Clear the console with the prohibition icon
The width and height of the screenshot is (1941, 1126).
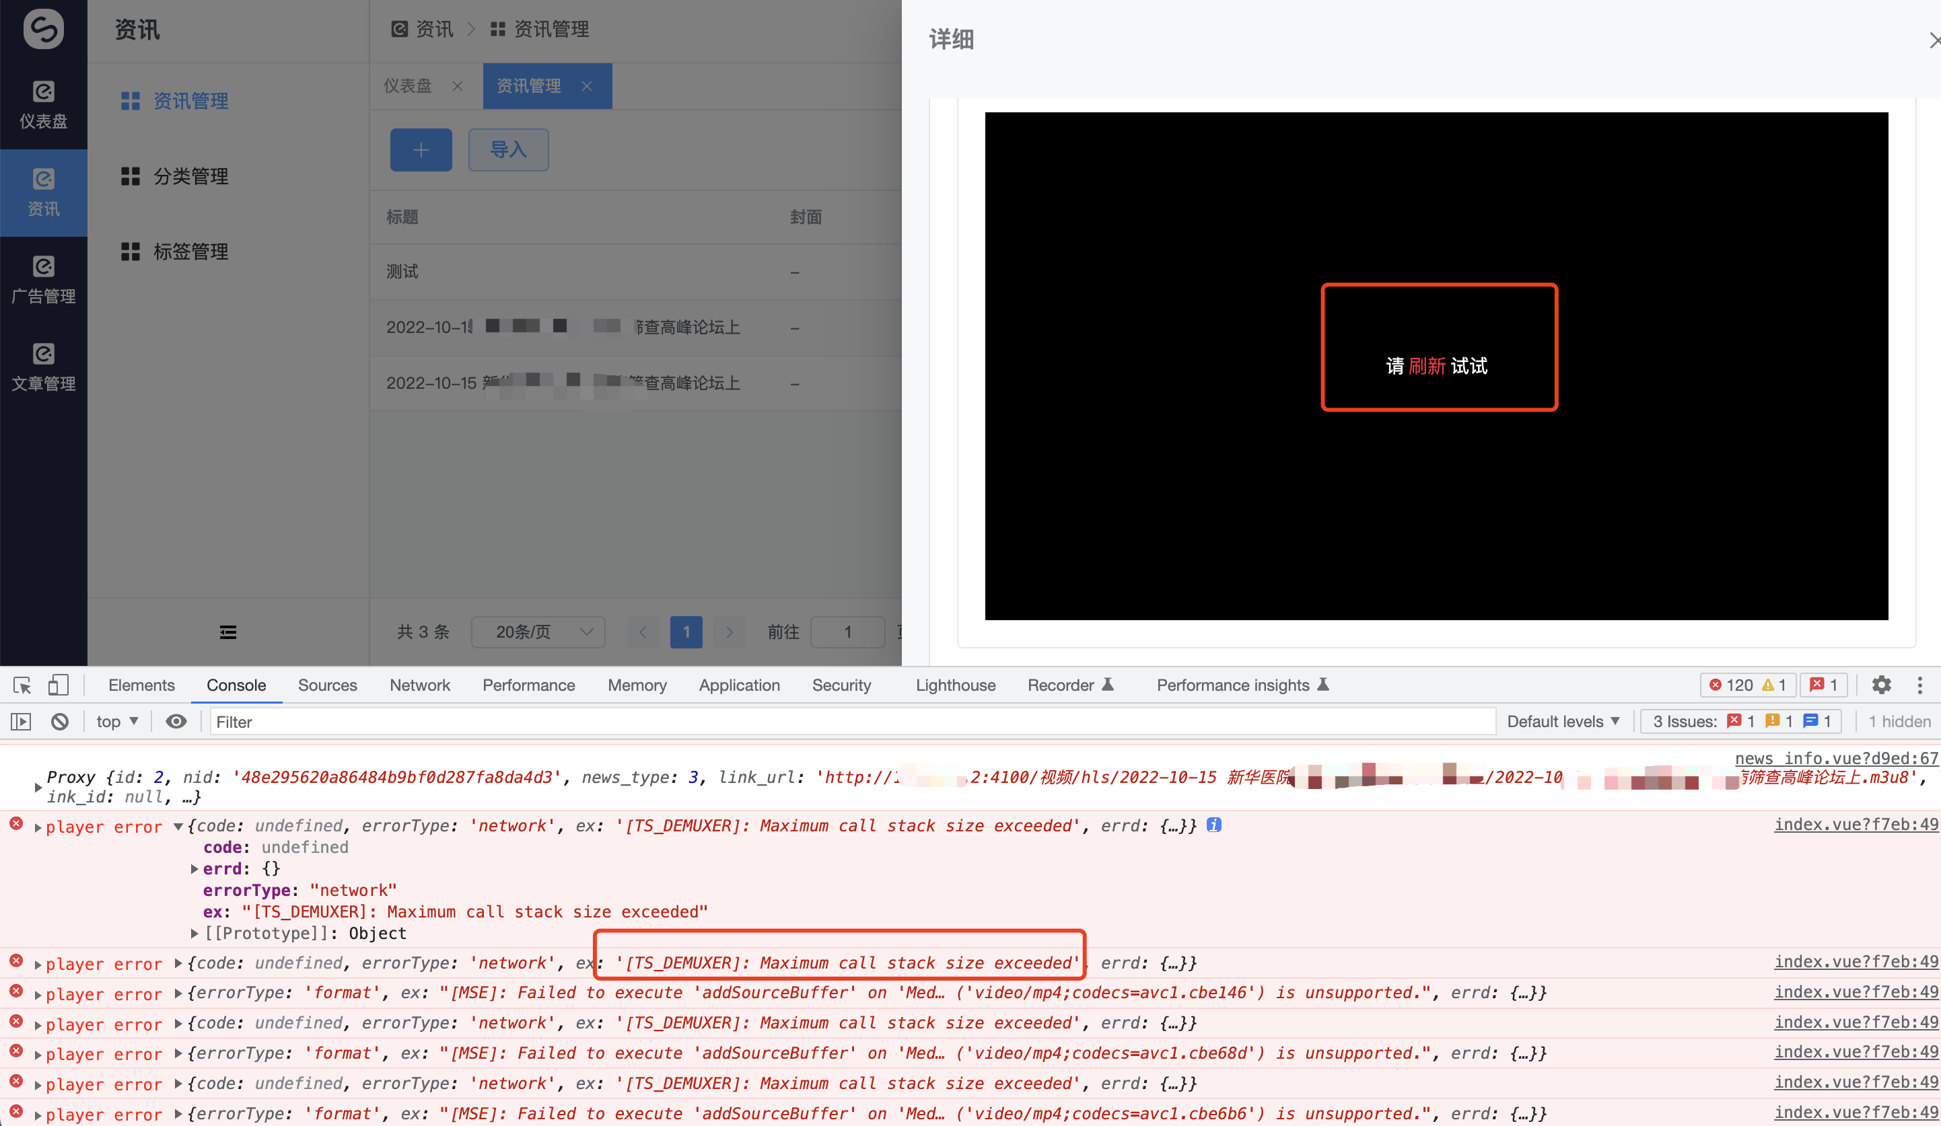click(59, 721)
